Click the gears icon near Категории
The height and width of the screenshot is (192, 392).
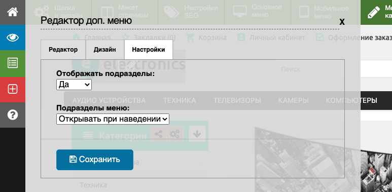(175, 134)
